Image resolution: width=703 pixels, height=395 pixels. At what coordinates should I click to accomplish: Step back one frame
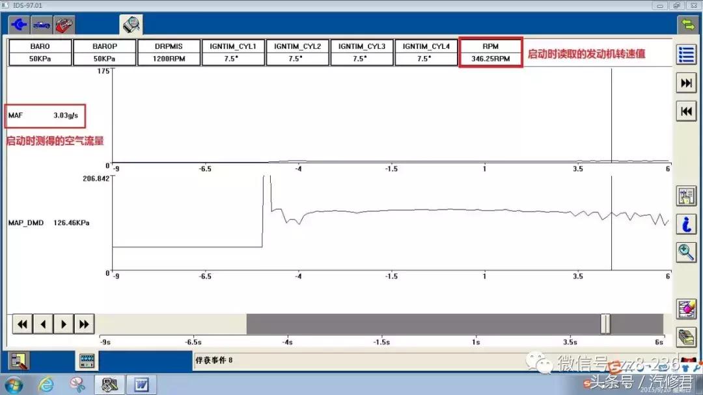click(43, 323)
